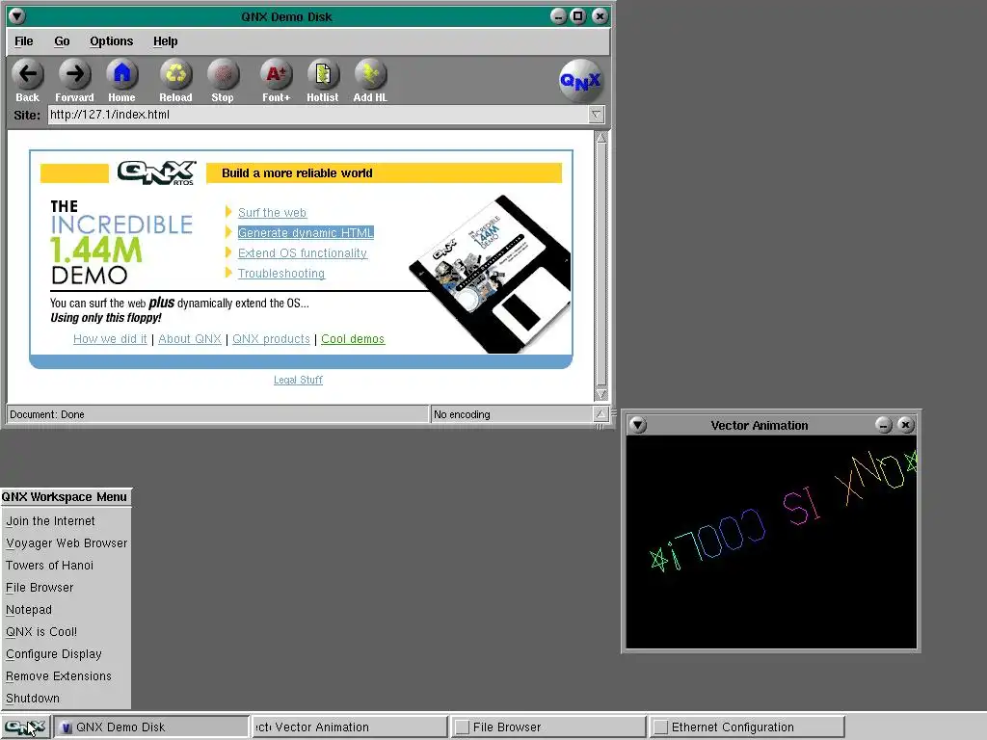987x740 pixels.
Task: Expand the Site address dropdown arrow
Action: click(596, 115)
